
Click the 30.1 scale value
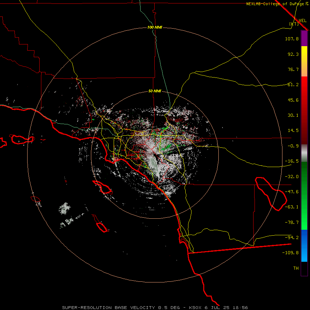point(293,115)
